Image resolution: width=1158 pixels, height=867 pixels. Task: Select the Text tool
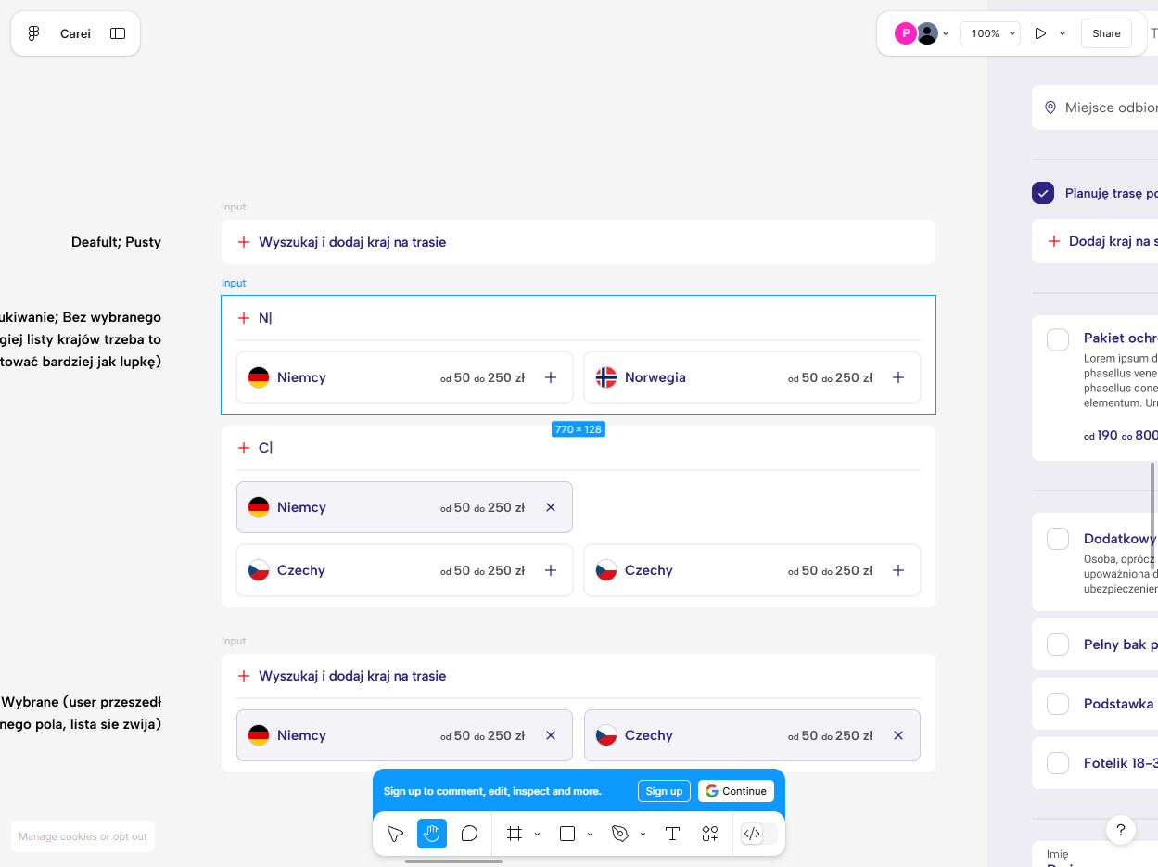pyautogui.click(x=672, y=834)
